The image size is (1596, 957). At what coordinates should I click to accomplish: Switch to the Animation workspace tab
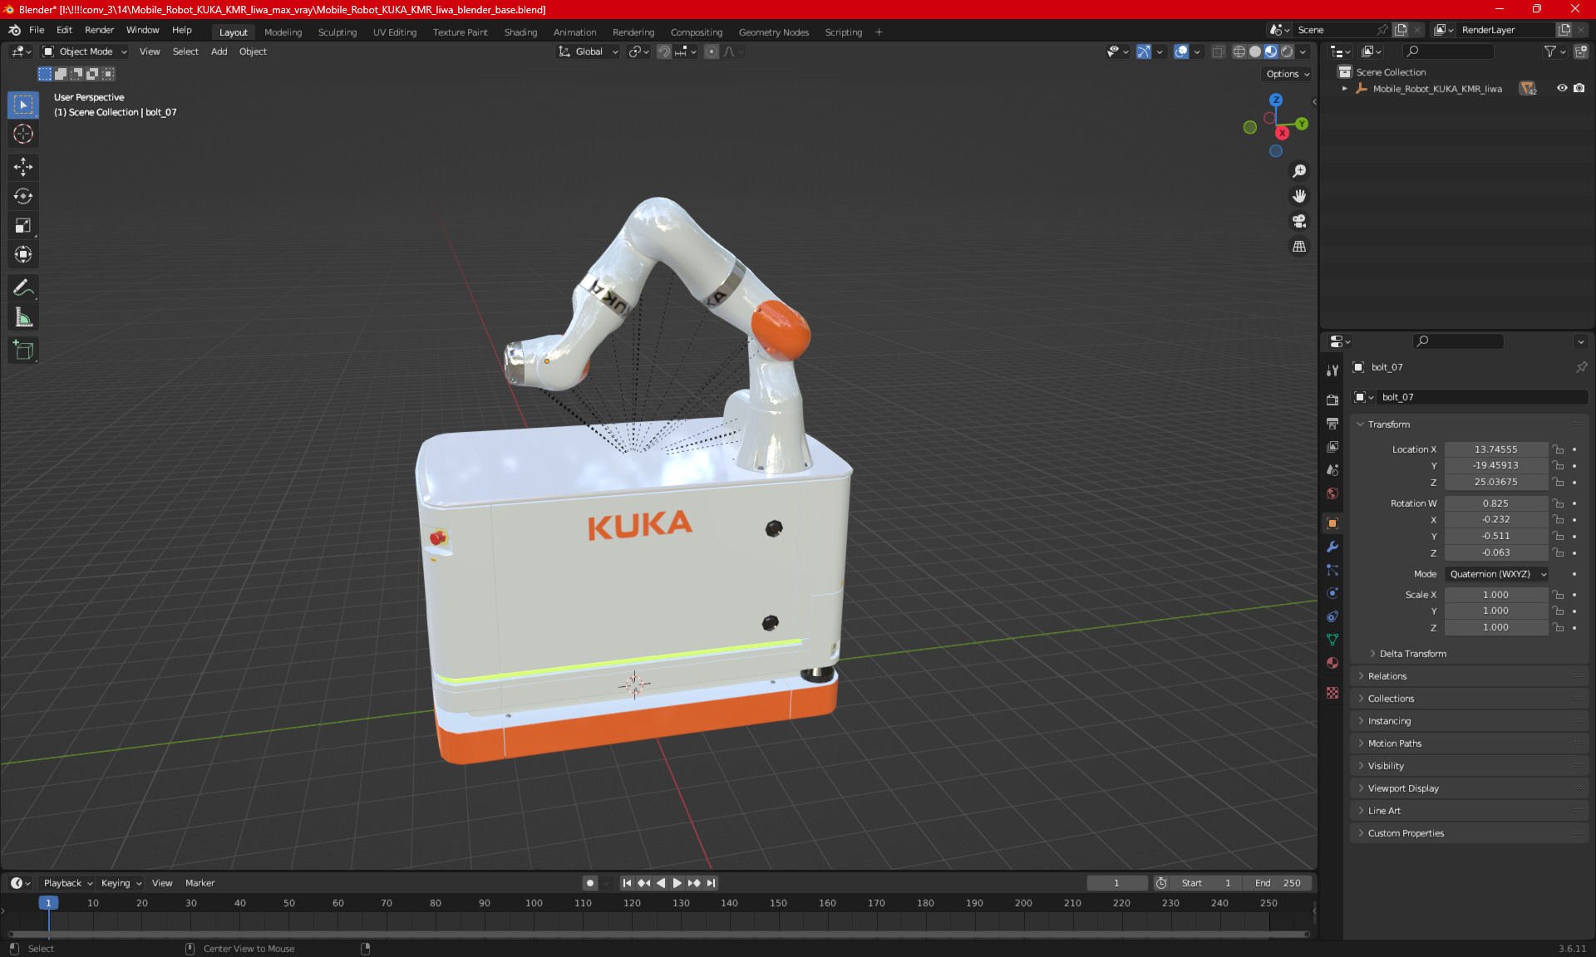tap(574, 32)
